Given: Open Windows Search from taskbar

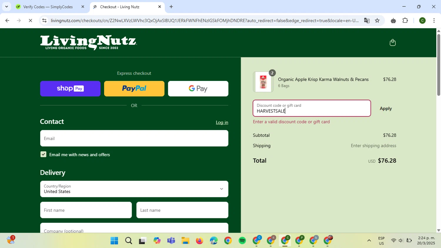Looking at the screenshot, I should 128,241.
